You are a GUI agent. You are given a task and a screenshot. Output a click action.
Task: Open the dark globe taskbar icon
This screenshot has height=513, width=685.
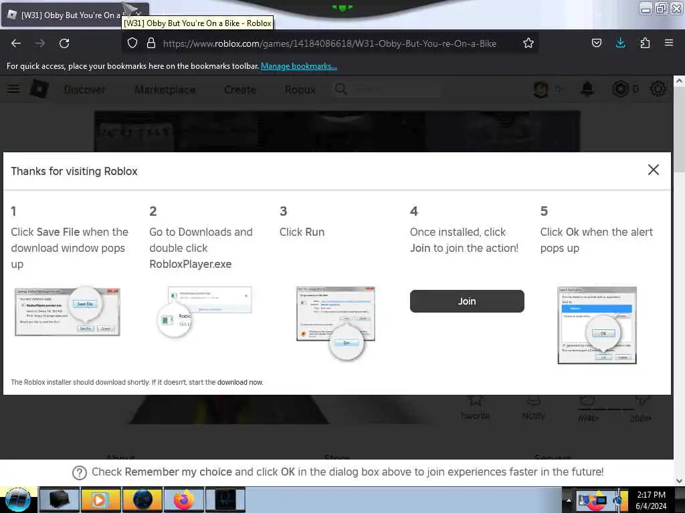[142, 500]
